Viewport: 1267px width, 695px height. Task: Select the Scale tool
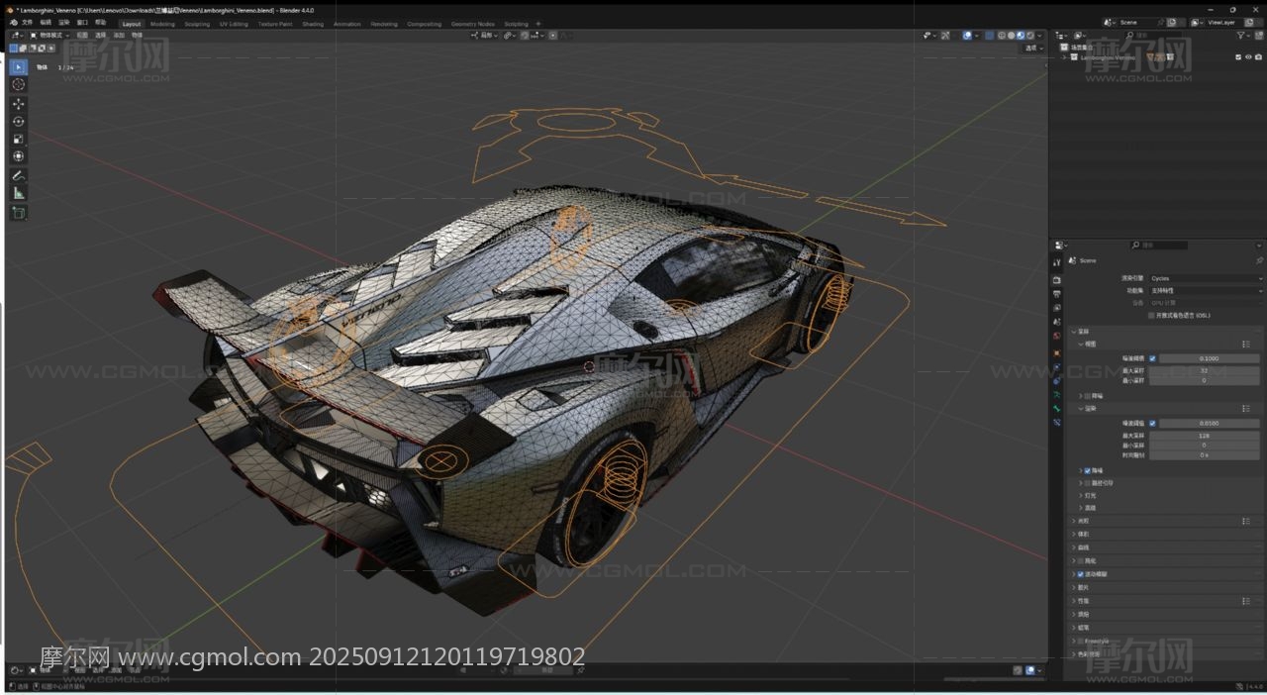tap(18, 139)
